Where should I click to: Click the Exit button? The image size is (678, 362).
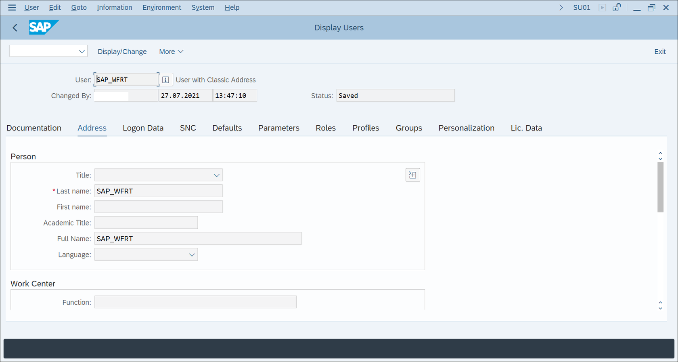click(660, 51)
